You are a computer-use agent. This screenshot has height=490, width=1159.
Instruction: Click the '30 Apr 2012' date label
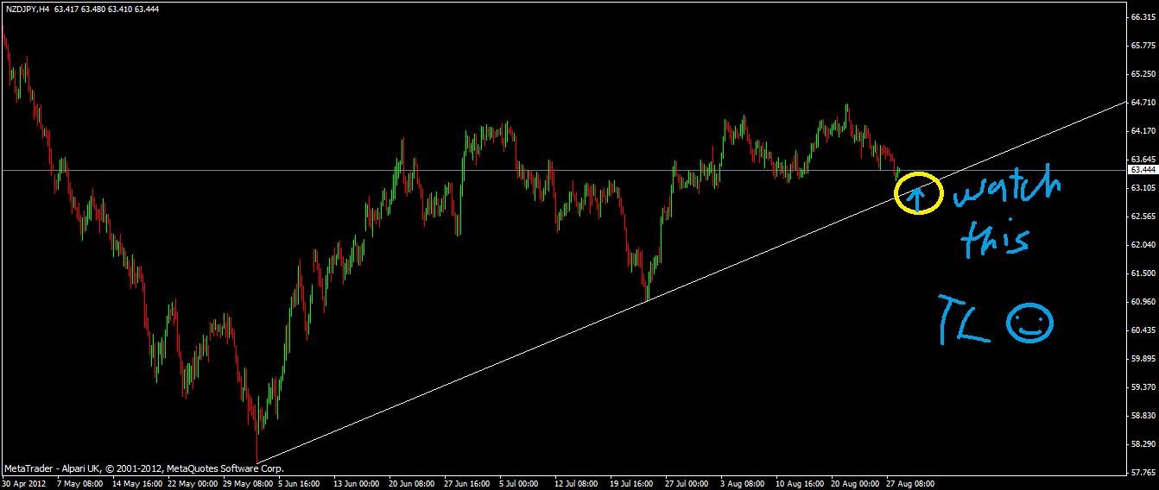[x=23, y=484]
